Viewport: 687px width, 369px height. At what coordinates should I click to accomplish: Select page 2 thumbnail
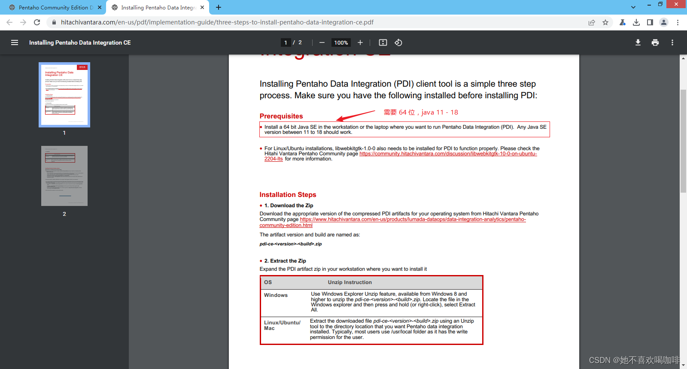click(64, 176)
